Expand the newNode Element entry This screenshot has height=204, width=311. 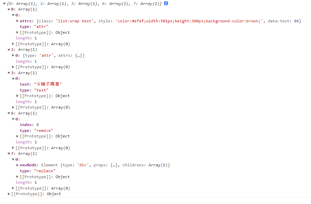click(17, 165)
